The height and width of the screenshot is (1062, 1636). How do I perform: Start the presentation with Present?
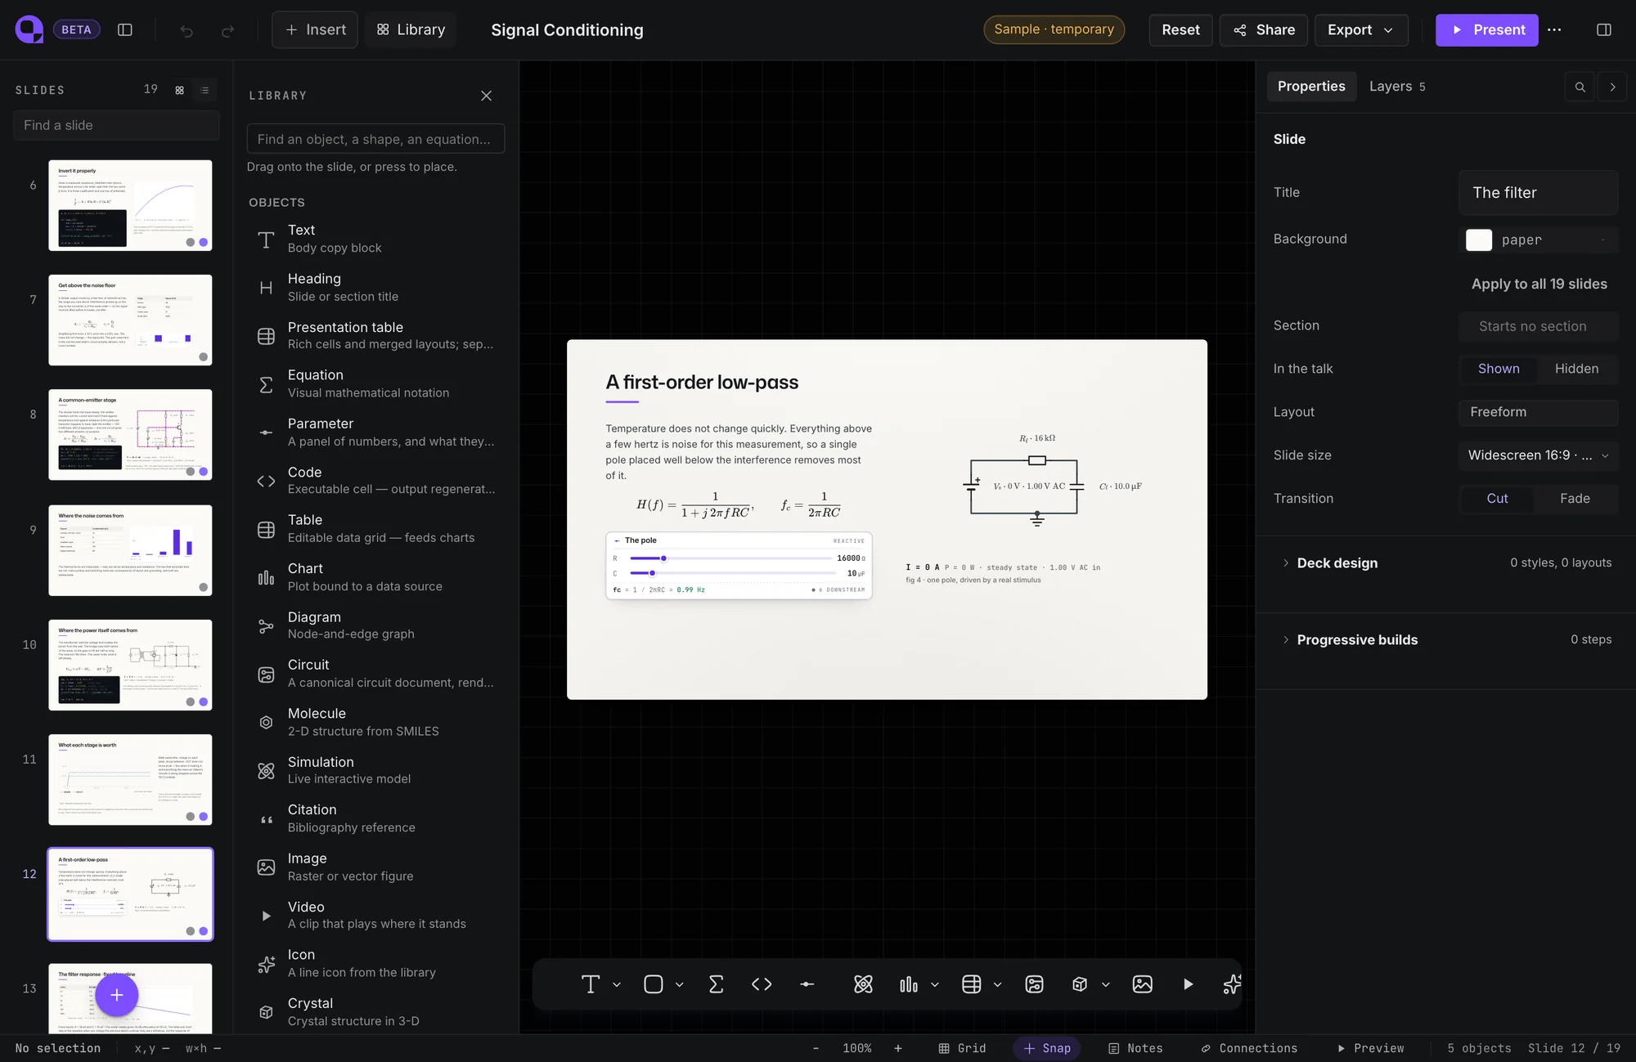(1486, 30)
